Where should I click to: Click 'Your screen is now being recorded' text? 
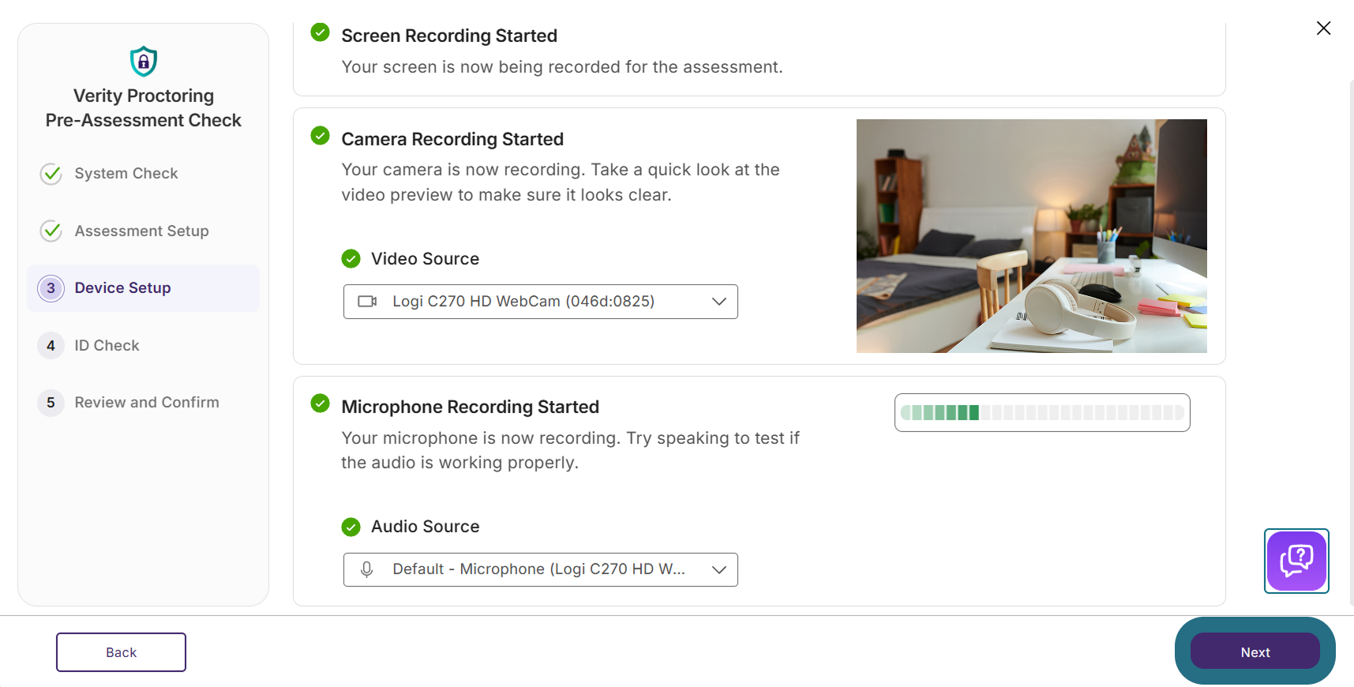tap(562, 67)
